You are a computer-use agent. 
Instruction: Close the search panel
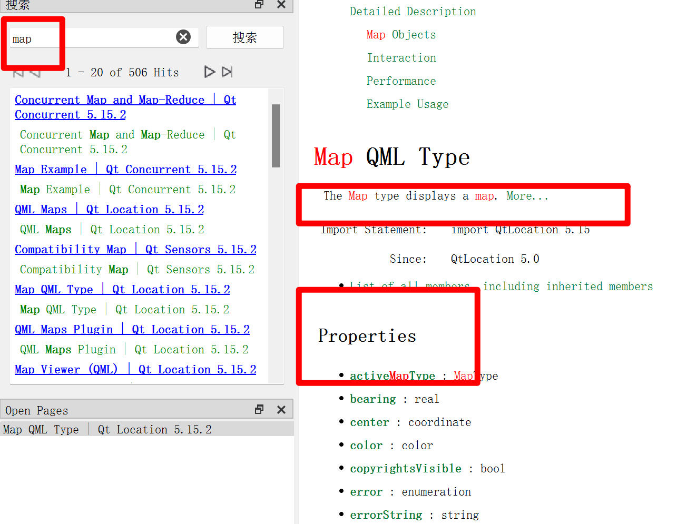(x=281, y=4)
